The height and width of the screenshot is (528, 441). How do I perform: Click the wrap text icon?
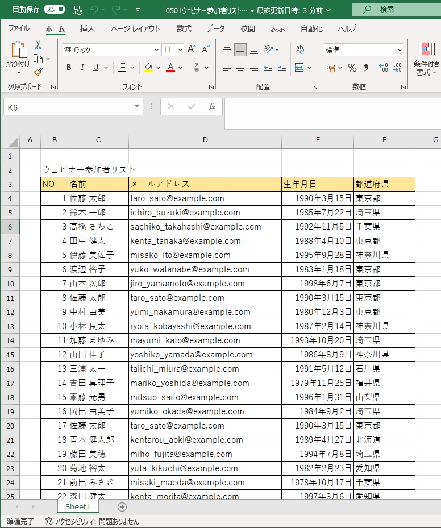[x=299, y=49]
